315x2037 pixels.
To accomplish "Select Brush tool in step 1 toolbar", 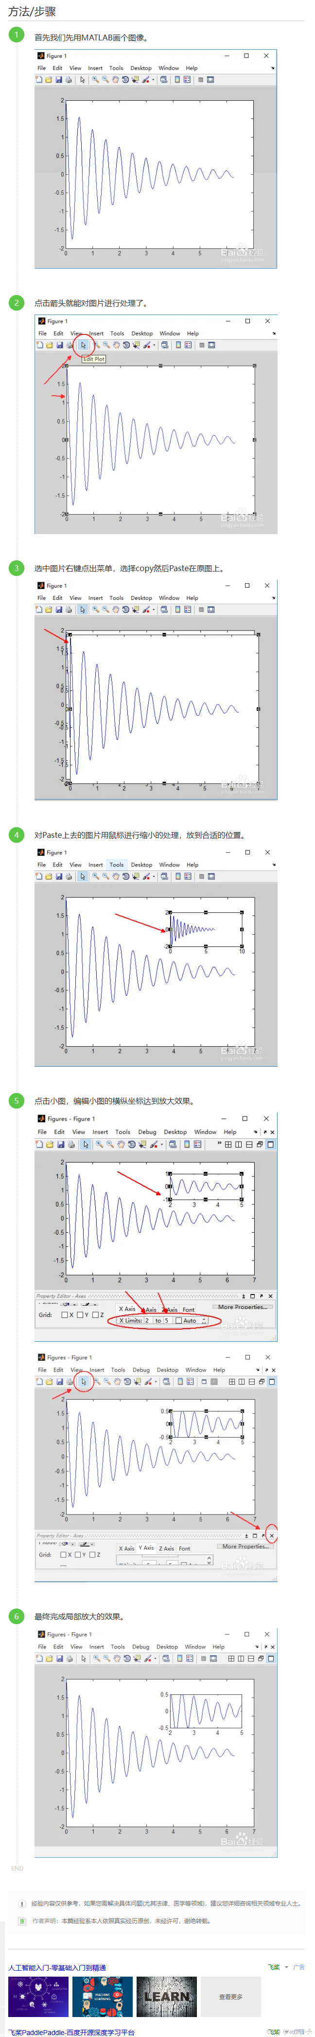I will click(x=146, y=80).
